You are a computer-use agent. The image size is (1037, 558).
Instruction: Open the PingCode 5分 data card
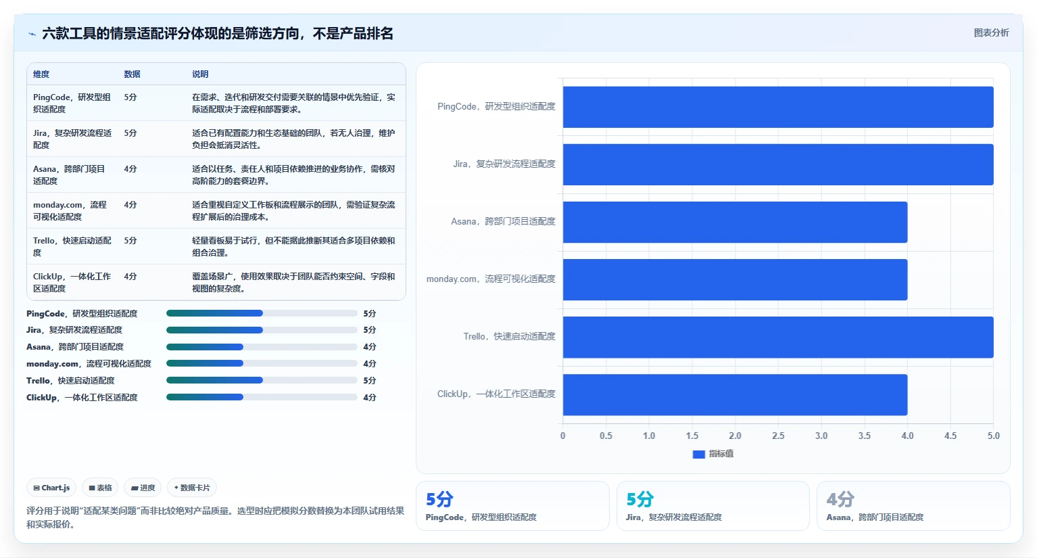512,506
